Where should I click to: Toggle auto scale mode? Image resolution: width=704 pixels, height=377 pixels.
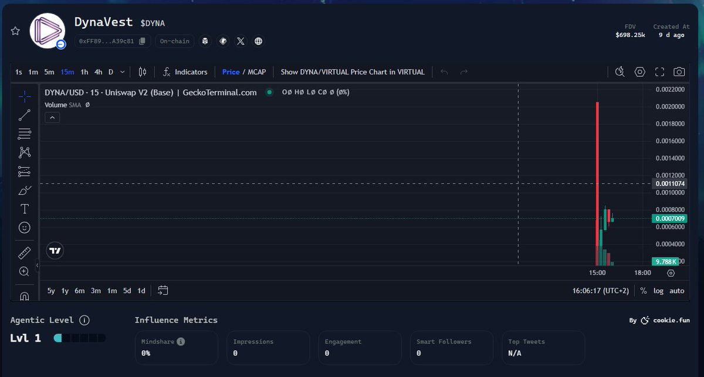coord(677,291)
